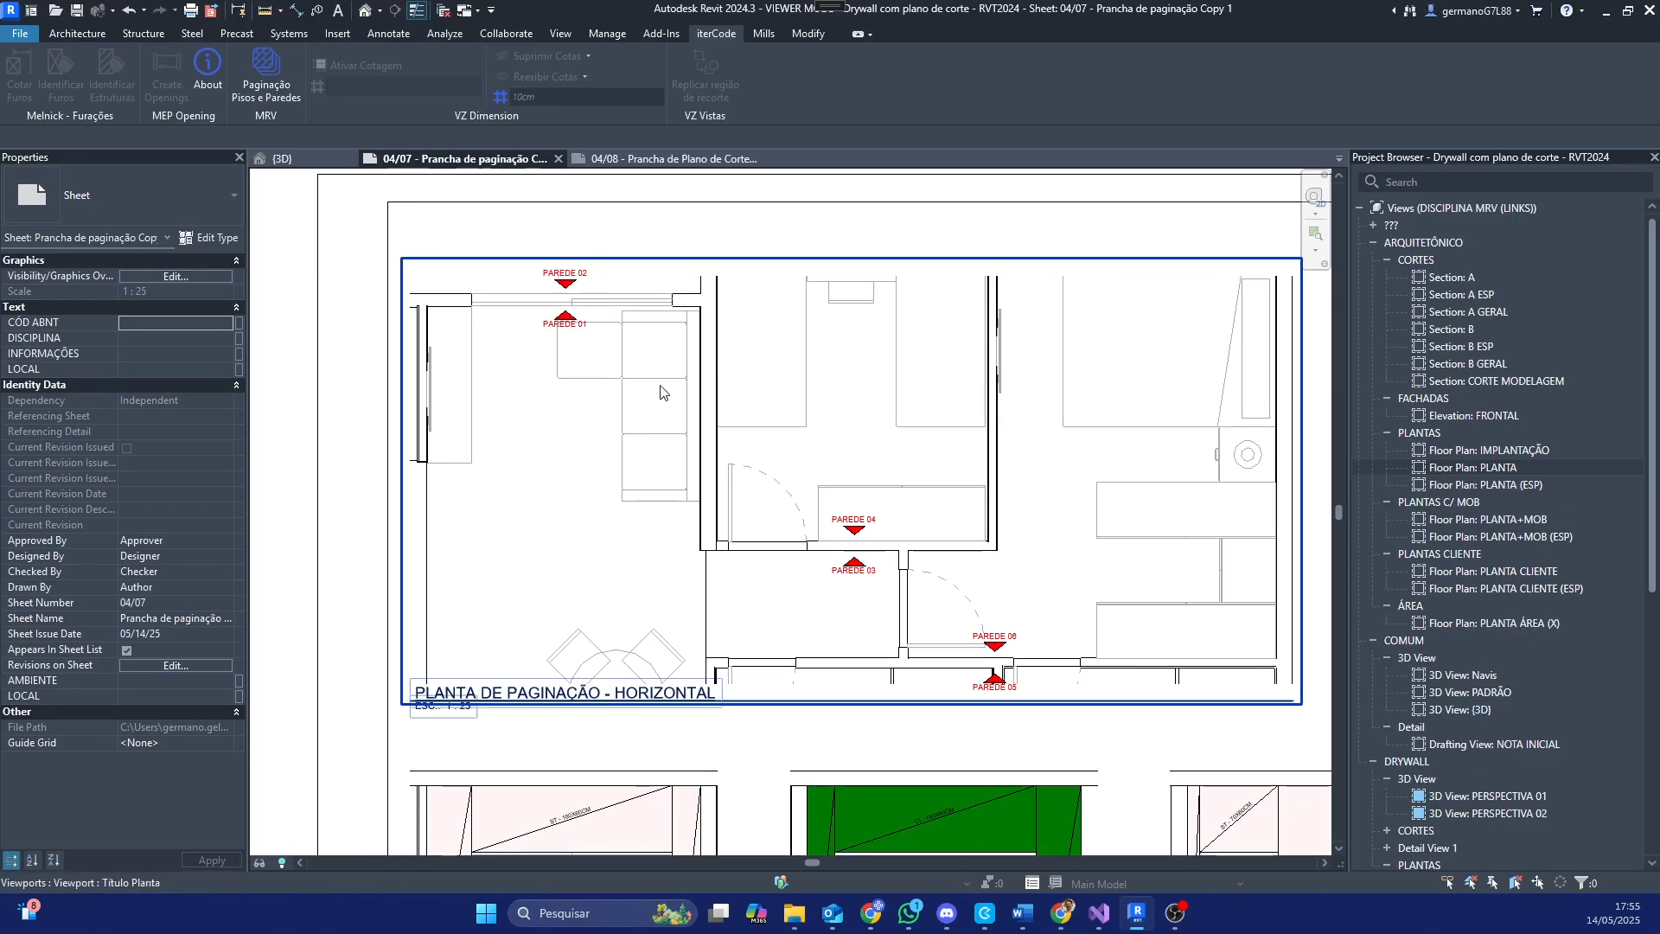The height and width of the screenshot is (934, 1660).
Task: Toggle Current Revision Issued checkbox
Action: [x=127, y=448]
